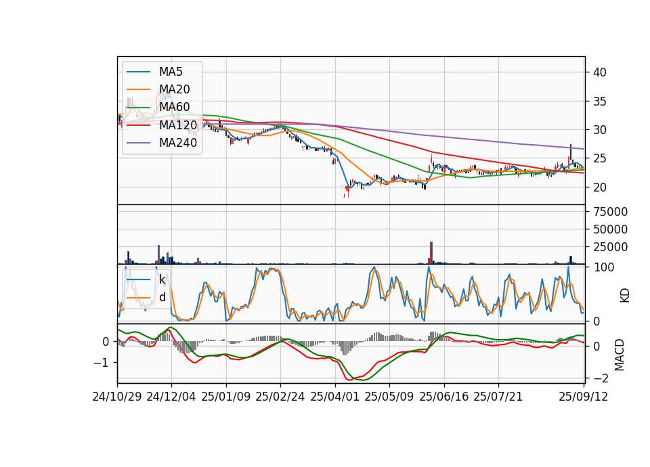Click the 24/12/04 date tick label

point(171,397)
